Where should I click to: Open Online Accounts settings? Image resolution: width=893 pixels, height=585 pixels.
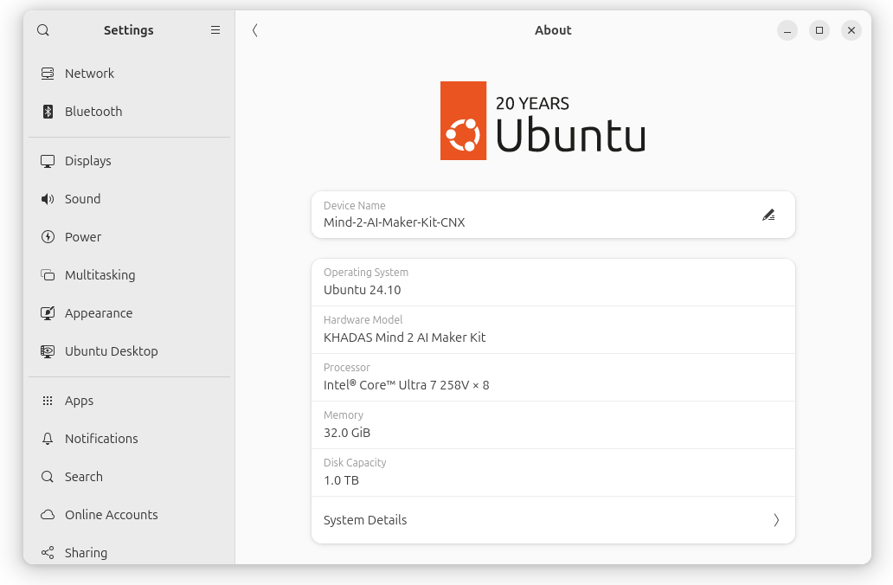[129, 515]
